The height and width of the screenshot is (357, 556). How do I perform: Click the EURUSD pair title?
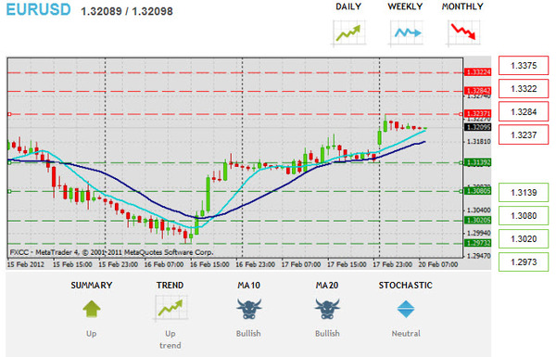pyautogui.click(x=38, y=9)
